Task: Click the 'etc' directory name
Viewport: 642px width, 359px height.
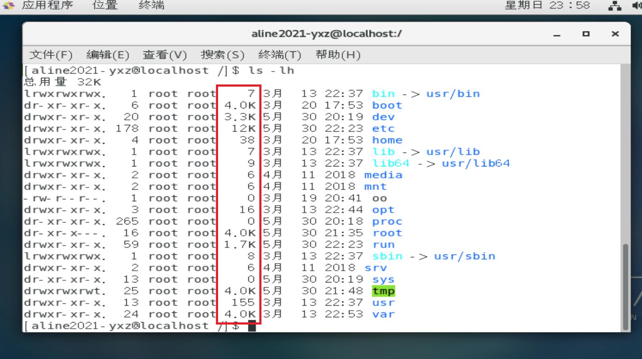Action: 383,129
